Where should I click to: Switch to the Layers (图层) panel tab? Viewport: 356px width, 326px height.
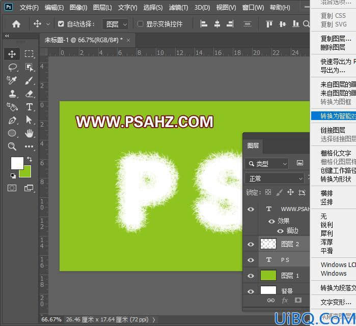pos(253,145)
